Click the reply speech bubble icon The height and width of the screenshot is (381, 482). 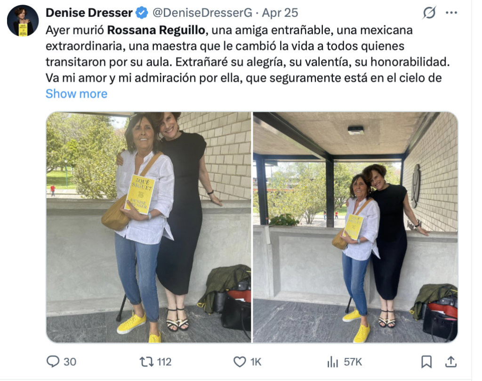[x=53, y=362]
